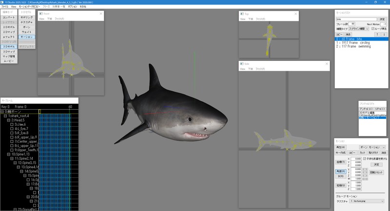Move motion up with the up arrow

[x=377, y=35]
